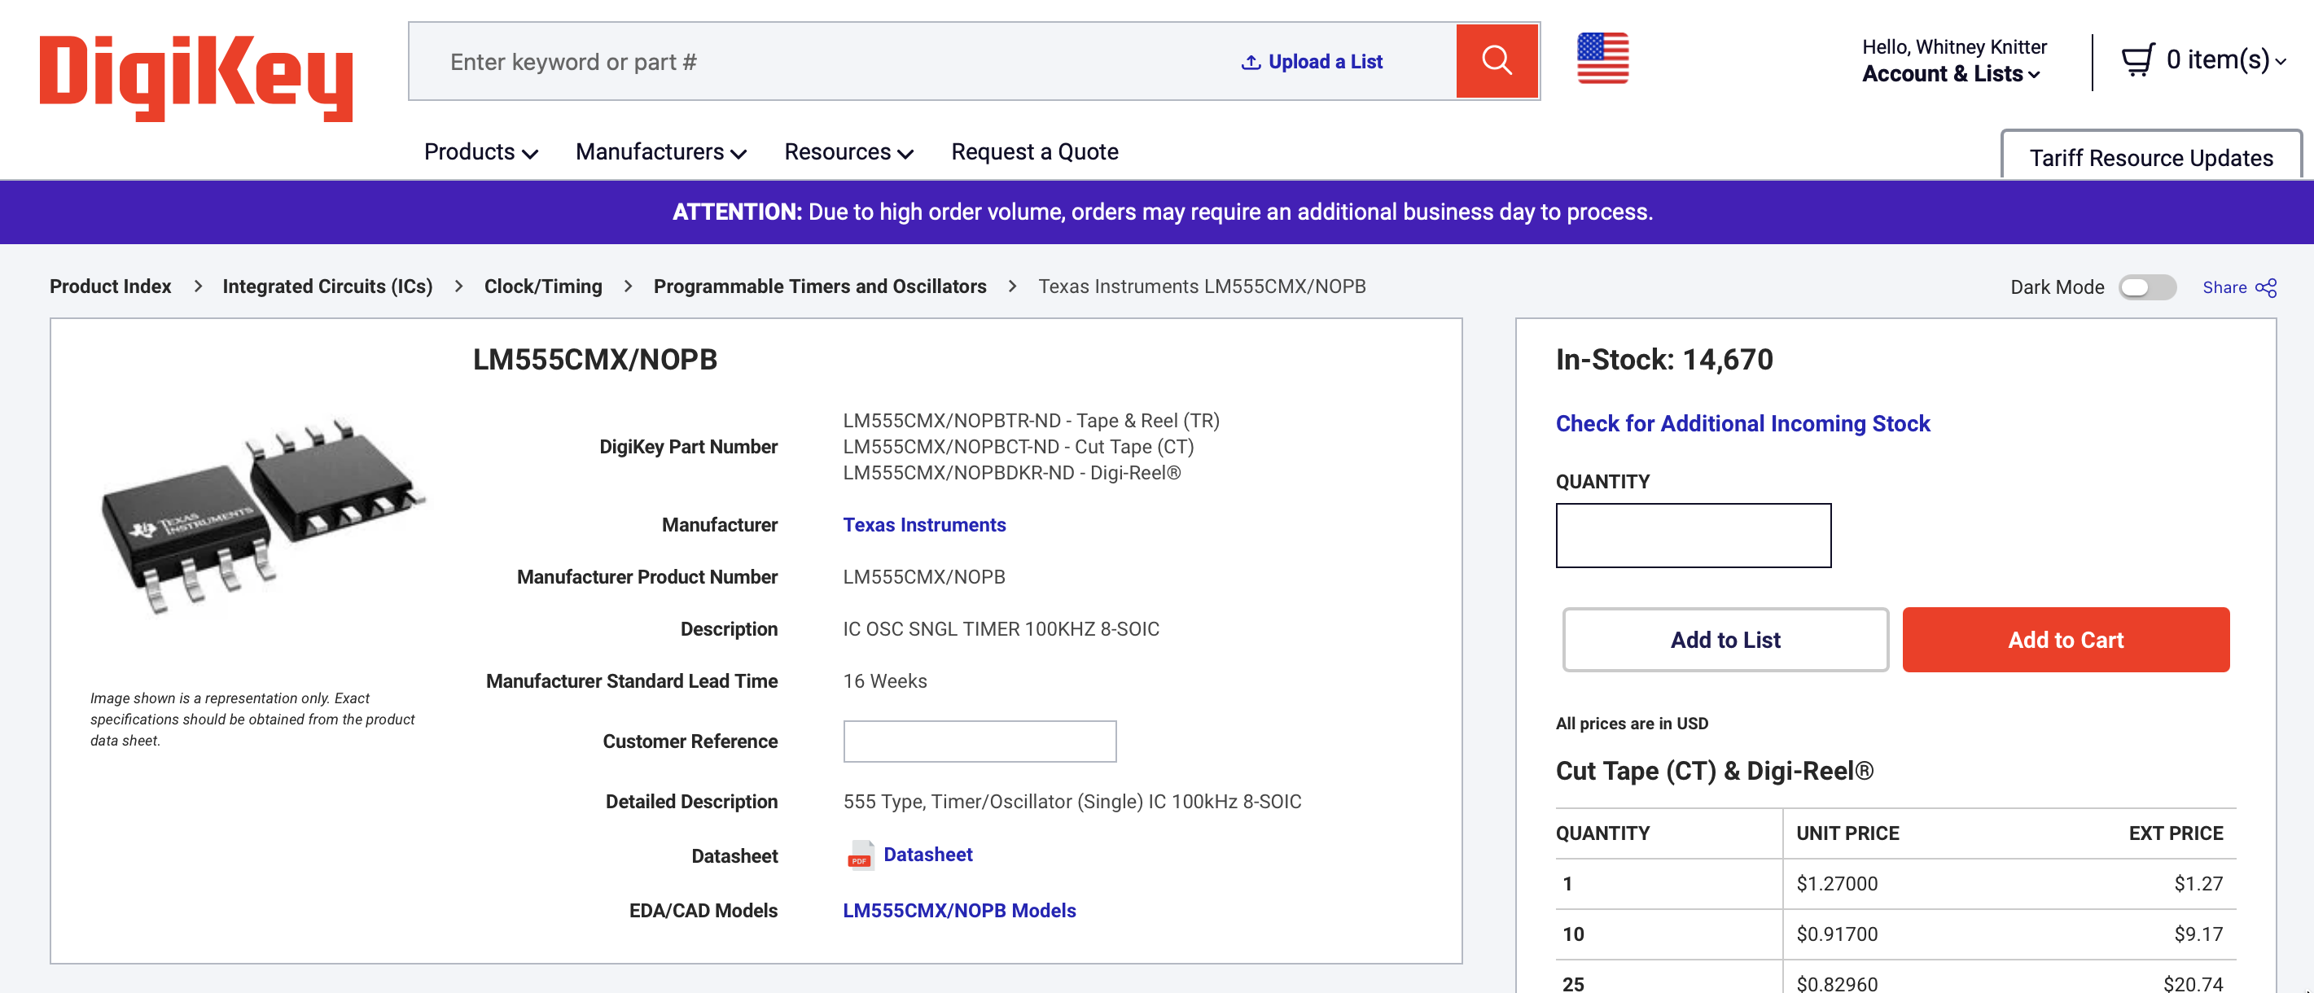Expand the Products menu
Screen dimensions: 2314x993
(x=480, y=151)
